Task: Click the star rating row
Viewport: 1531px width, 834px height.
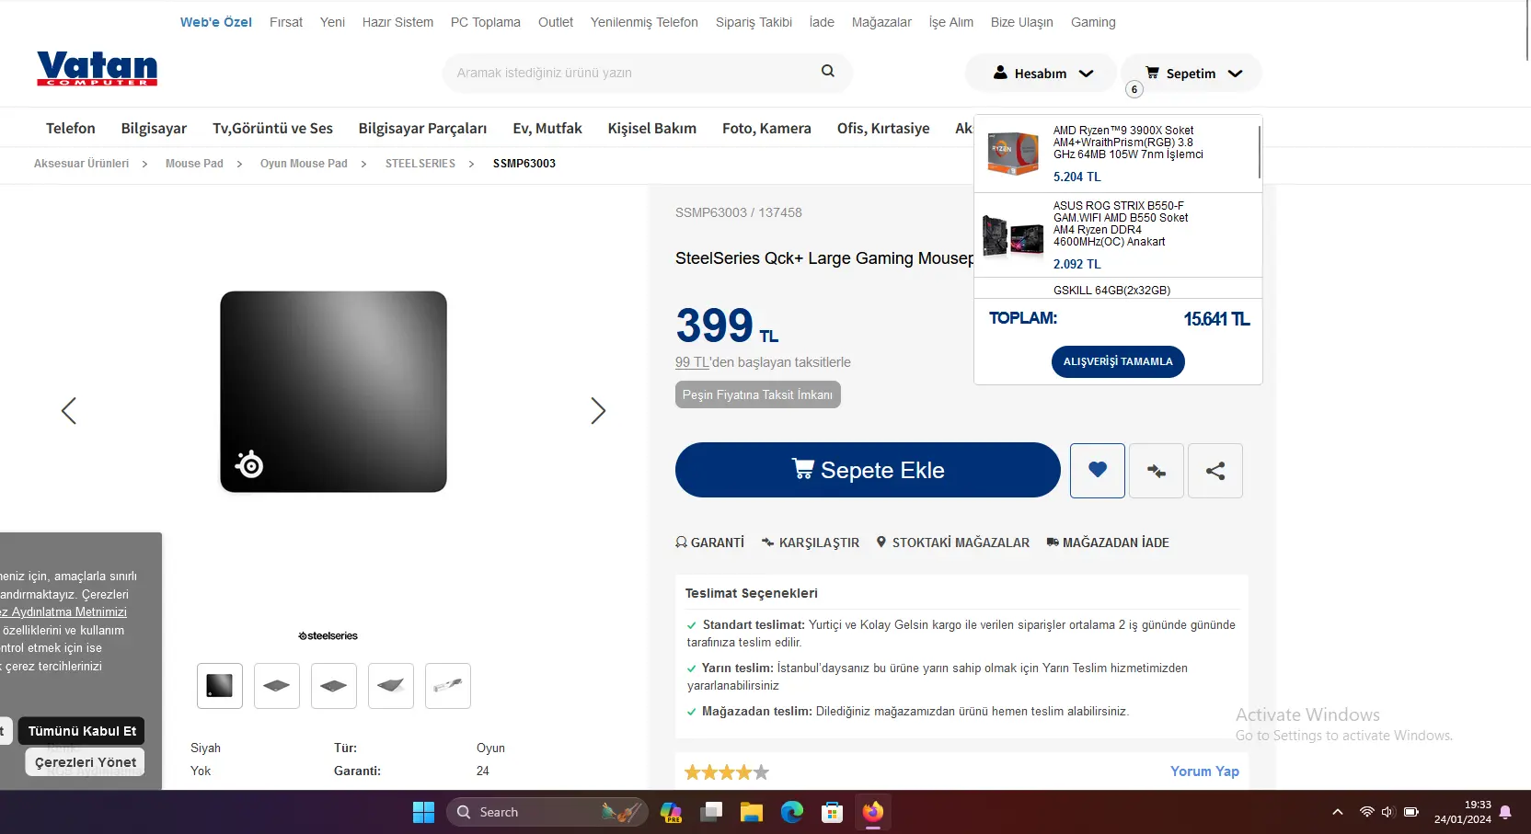Action: pyautogui.click(x=727, y=772)
